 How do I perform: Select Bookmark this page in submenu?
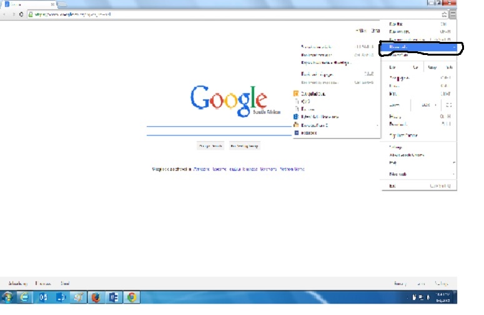(337, 74)
